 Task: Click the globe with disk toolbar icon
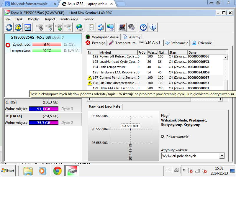click(x=79, y=27)
